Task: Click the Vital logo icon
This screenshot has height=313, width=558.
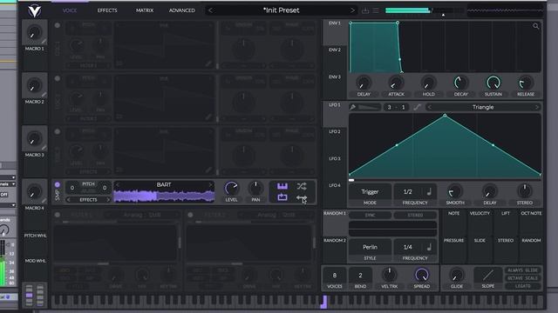Action: coord(35,11)
